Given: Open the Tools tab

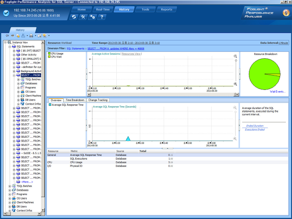Looking at the screenshot, I should pyautogui.click(x=145, y=9).
